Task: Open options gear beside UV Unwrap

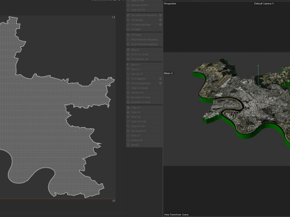Action: pos(161,20)
